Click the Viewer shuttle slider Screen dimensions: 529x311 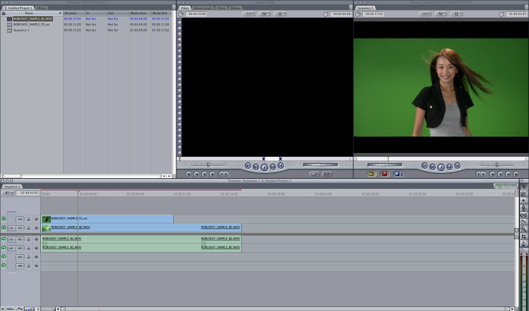point(208,164)
